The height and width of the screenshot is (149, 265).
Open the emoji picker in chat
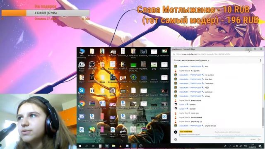(x=176, y=139)
